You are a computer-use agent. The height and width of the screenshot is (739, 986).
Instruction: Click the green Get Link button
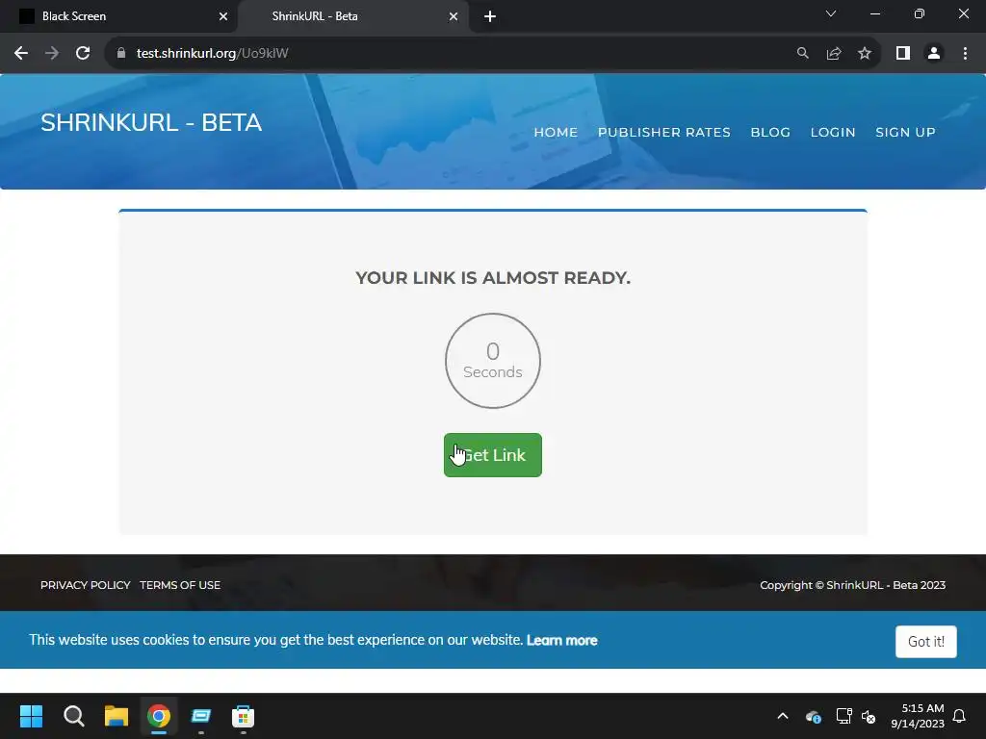[493, 455]
